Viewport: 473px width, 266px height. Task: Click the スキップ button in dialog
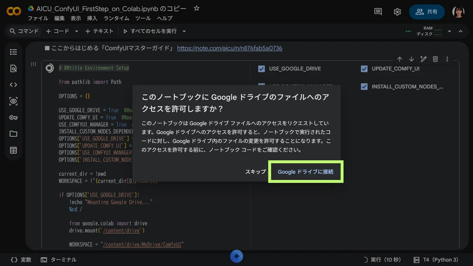pyautogui.click(x=255, y=172)
